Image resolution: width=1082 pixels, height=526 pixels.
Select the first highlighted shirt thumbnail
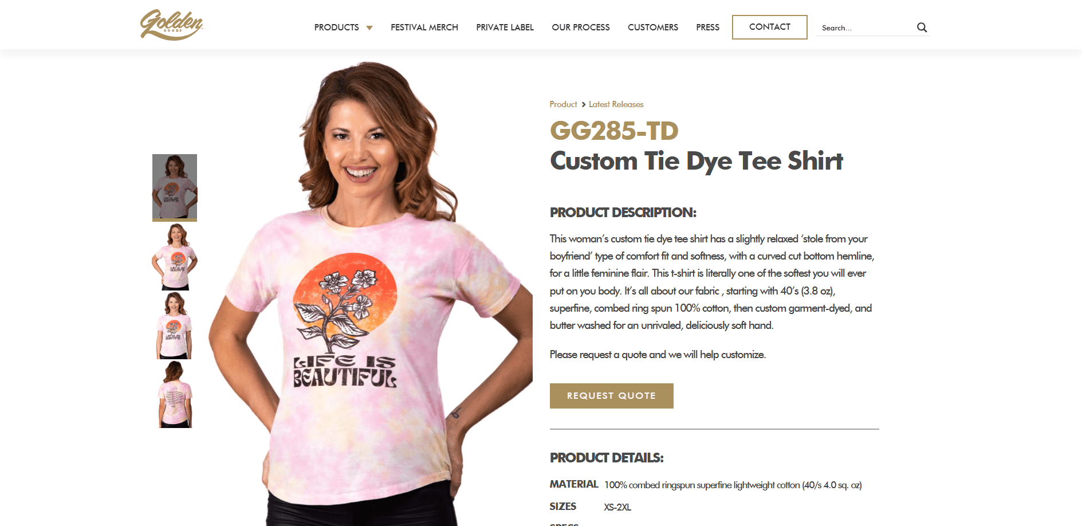175,187
